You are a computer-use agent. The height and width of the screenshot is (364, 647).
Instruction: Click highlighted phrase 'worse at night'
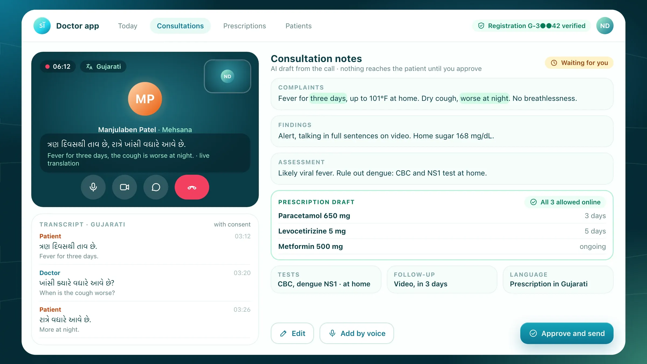(484, 98)
